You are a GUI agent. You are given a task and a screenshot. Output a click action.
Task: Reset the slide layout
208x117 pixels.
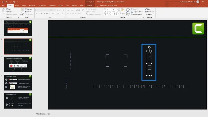click(x=28, y=12)
